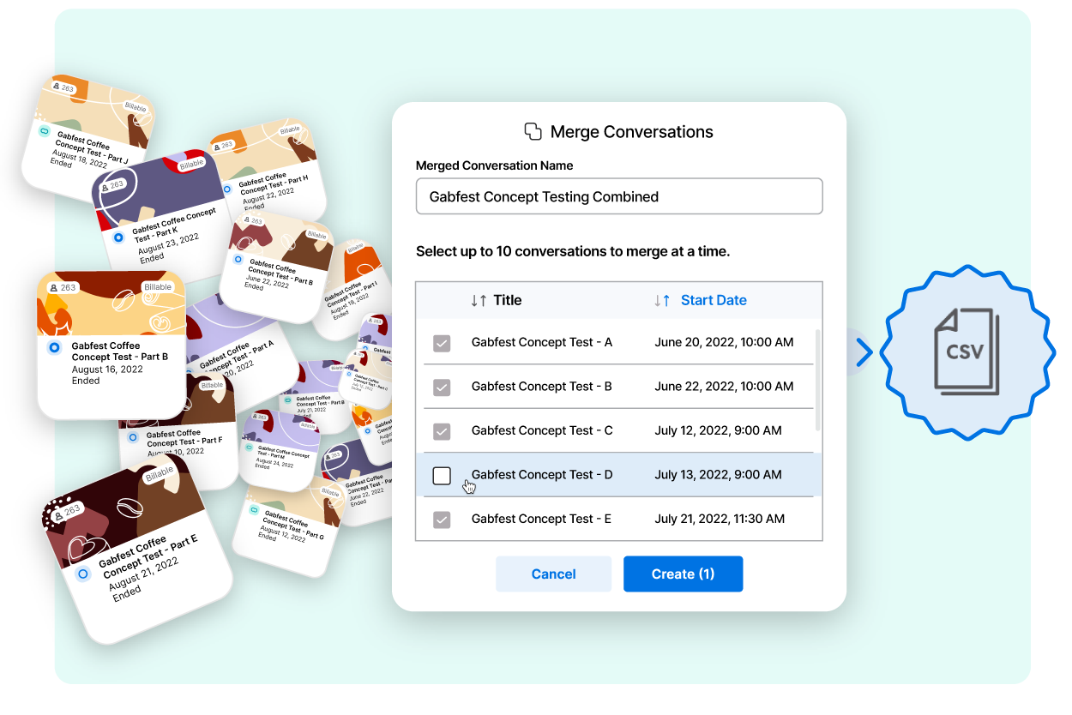Click Billable badge on August 16 Part B card

(158, 287)
